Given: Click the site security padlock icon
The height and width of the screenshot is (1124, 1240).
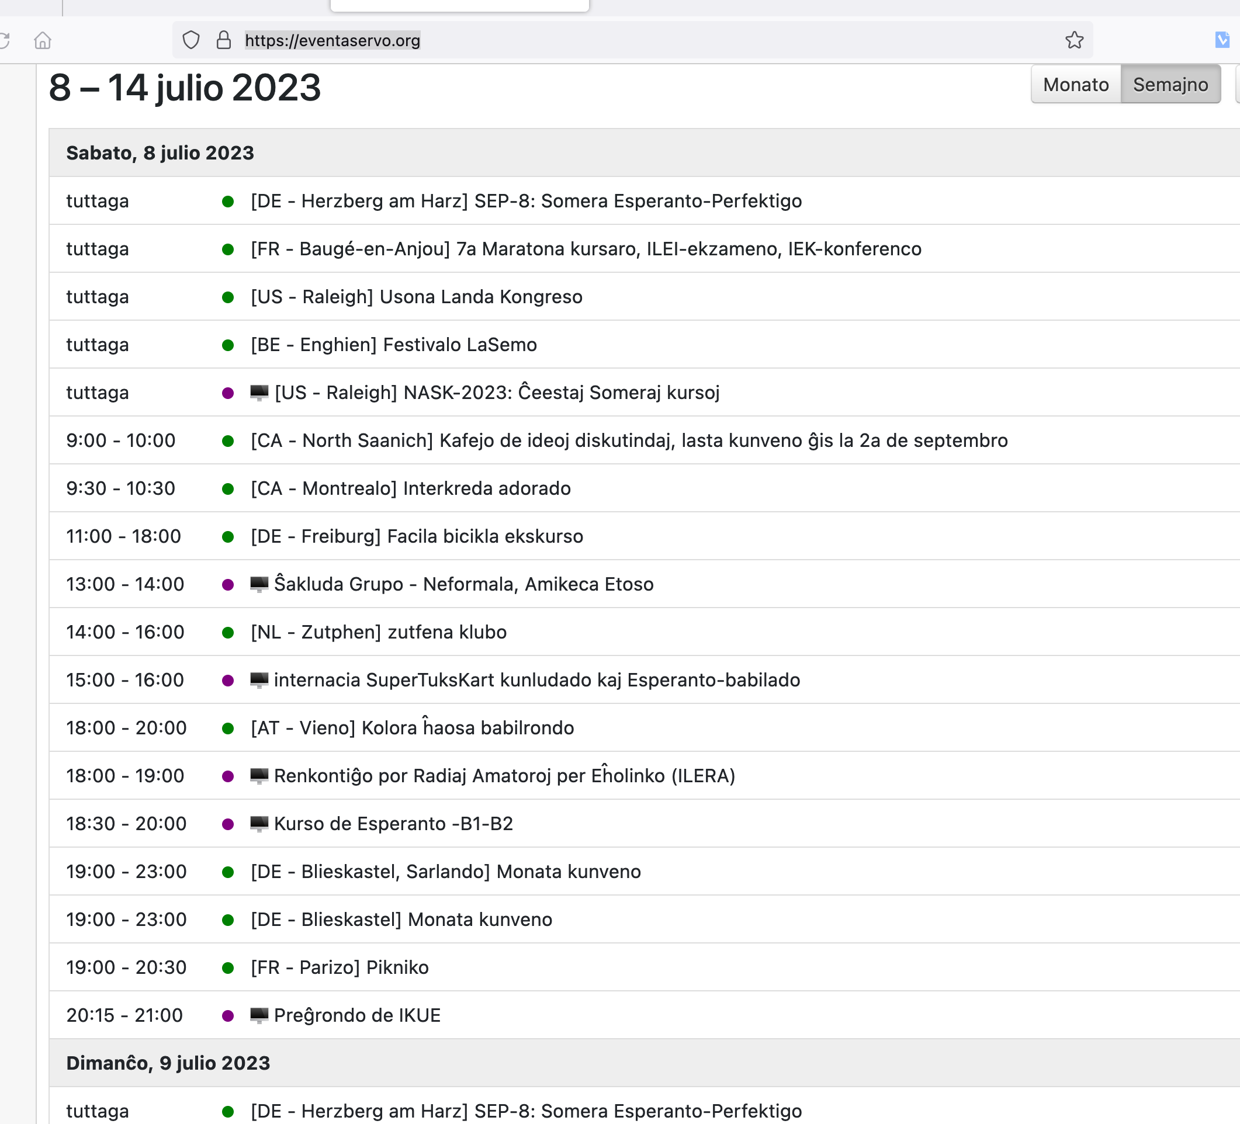Looking at the screenshot, I should pos(224,40).
